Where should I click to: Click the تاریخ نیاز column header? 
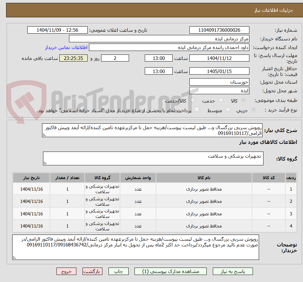click(31, 178)
